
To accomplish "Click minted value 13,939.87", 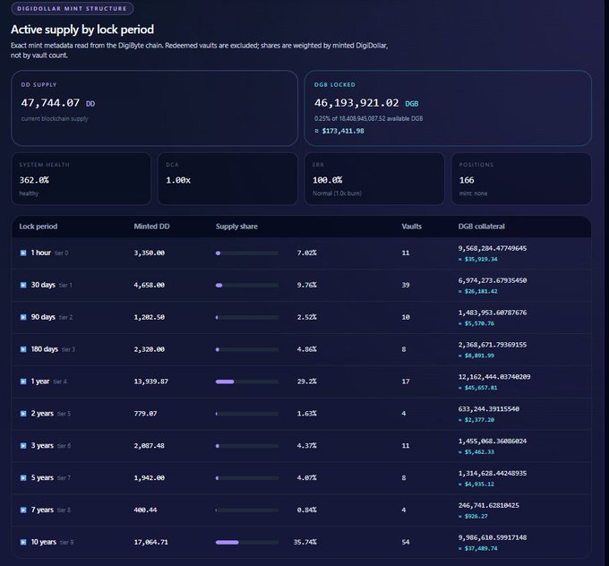I will point(151,382).
